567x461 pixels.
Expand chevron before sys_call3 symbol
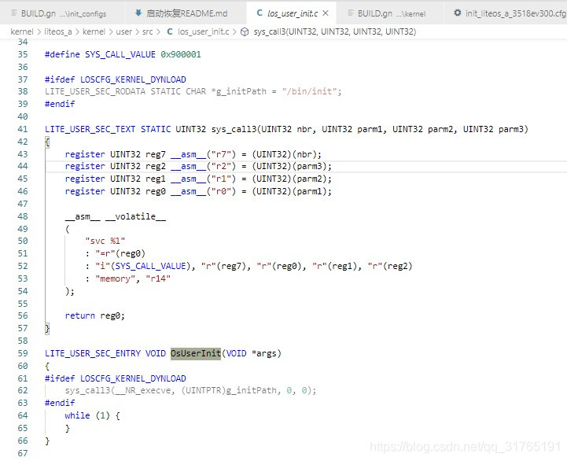click(234, 31)
